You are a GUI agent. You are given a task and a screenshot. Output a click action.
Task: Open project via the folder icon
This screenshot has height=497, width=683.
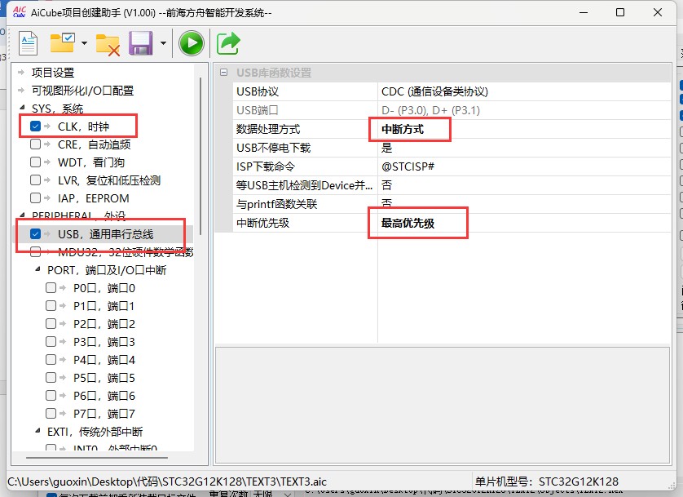tap(62, 42)
